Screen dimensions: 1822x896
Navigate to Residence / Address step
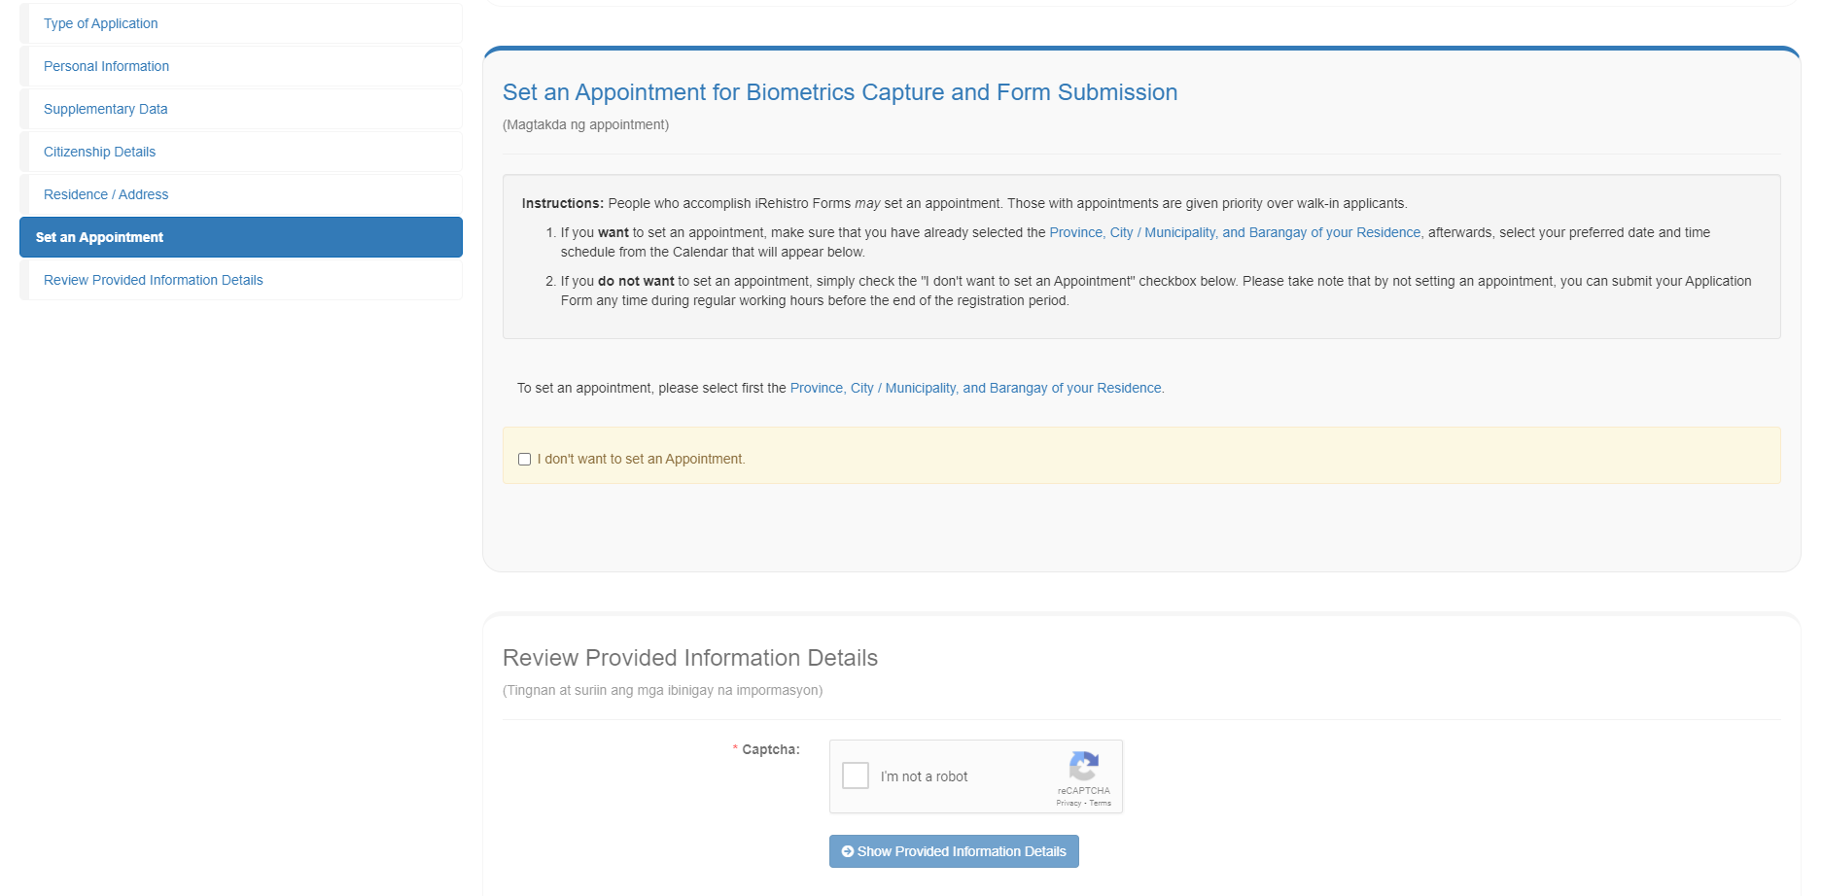coord(106,194)
